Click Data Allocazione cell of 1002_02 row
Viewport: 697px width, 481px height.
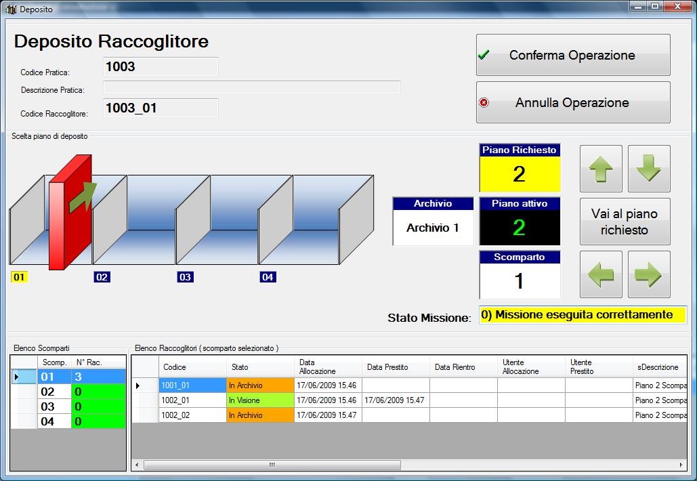328,415
